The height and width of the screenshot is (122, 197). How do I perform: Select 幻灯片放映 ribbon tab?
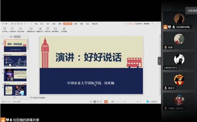(x=68, y=24)
